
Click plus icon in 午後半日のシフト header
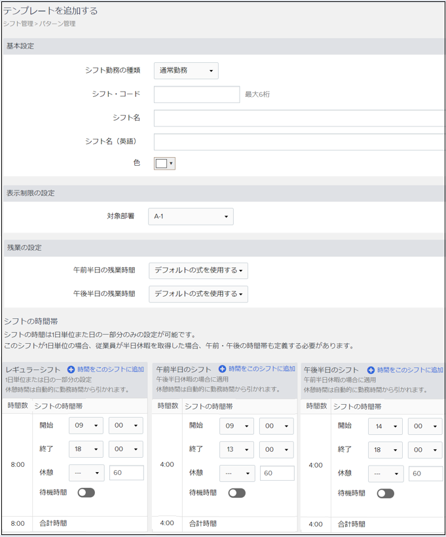[371, 370]
